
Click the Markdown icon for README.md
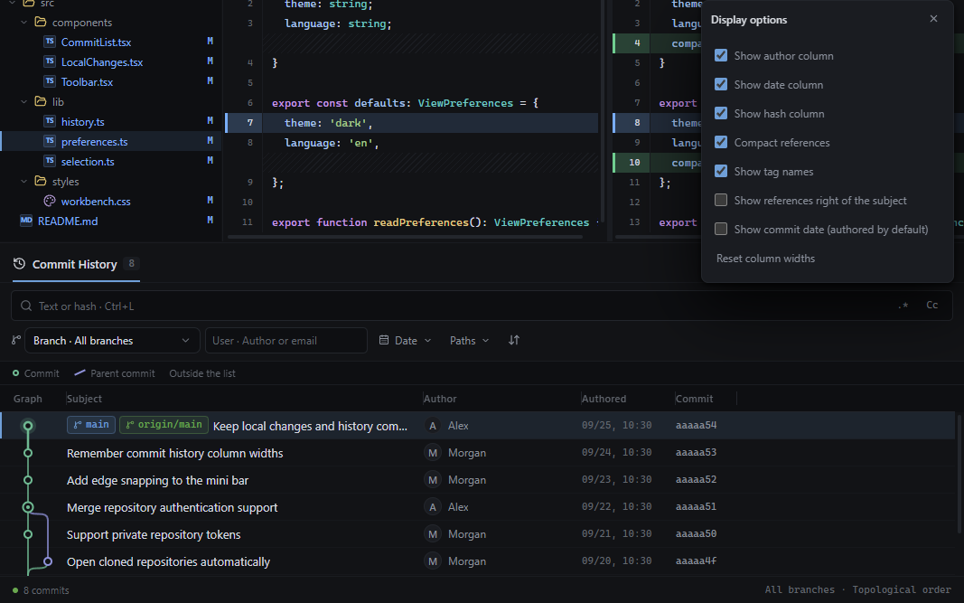pos(26,221)
